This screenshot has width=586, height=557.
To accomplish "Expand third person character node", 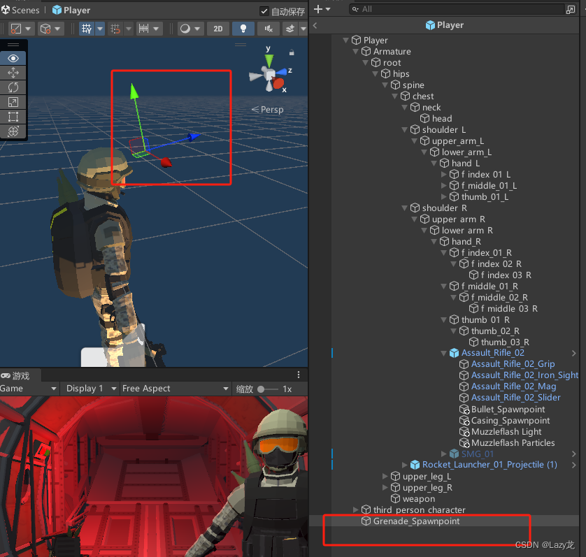I will pyautogui.click(x=355, y=510).
